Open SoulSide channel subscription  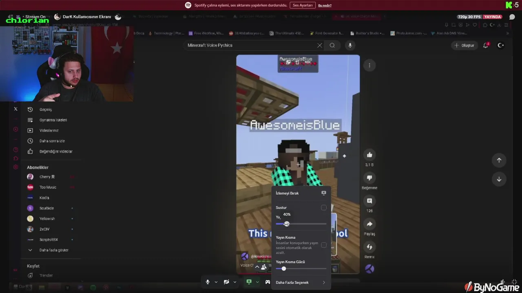46,208
